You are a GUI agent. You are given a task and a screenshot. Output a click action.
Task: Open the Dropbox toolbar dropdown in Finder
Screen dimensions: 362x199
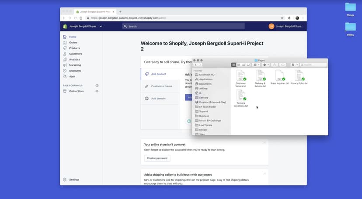[295, 65]
